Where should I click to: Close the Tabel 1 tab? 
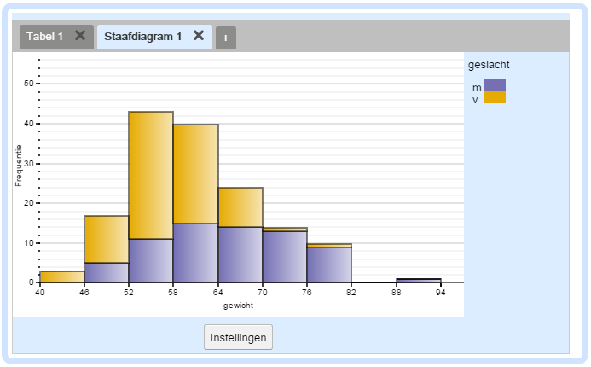[x=80, y=36]
